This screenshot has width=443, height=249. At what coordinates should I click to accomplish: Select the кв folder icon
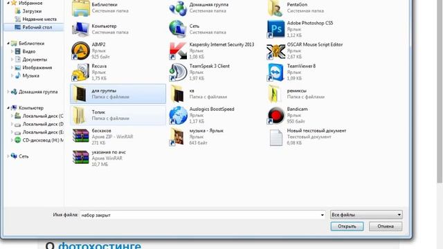pyautogui.click(x=177, y=93)
